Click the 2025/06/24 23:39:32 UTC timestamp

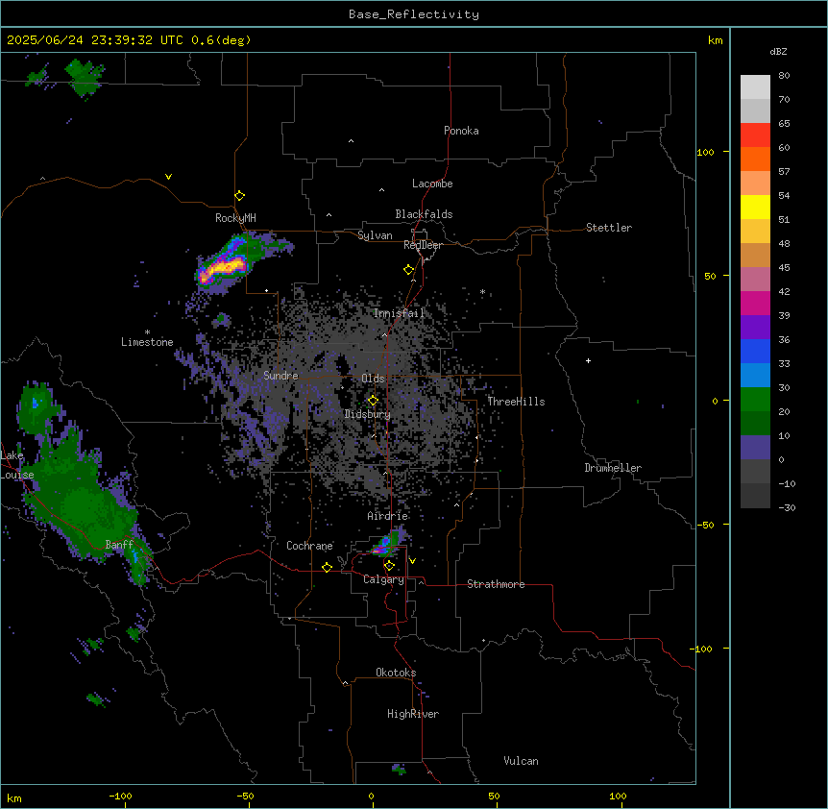[x=95, y=40]
